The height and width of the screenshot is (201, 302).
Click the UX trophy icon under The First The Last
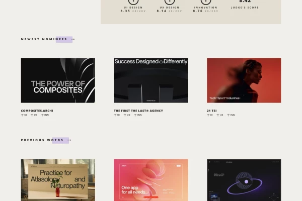tap(125, 115)
